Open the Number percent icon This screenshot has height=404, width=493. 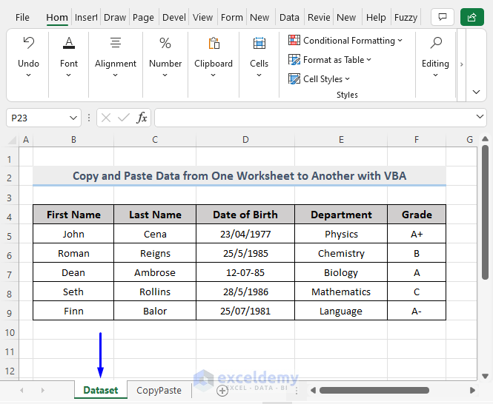(165, 43)
